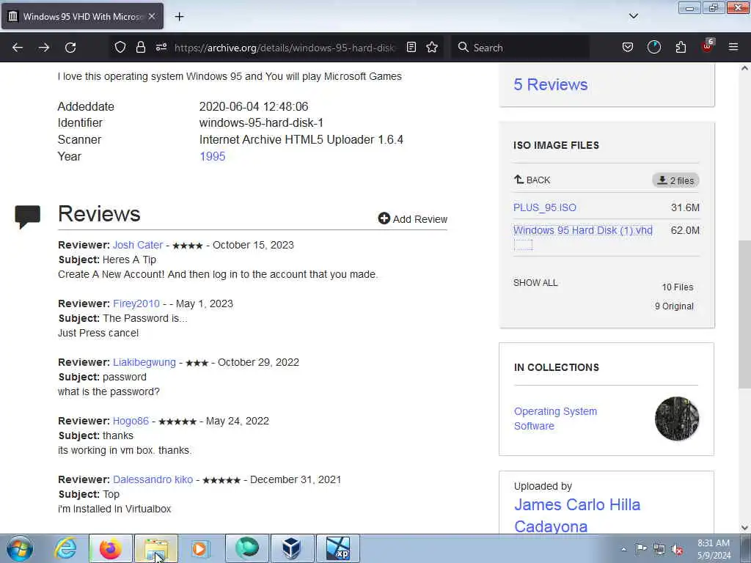
Task: Open uploader James Carlo Hilla Cadayona profile
Action: [x=577, y=515]
